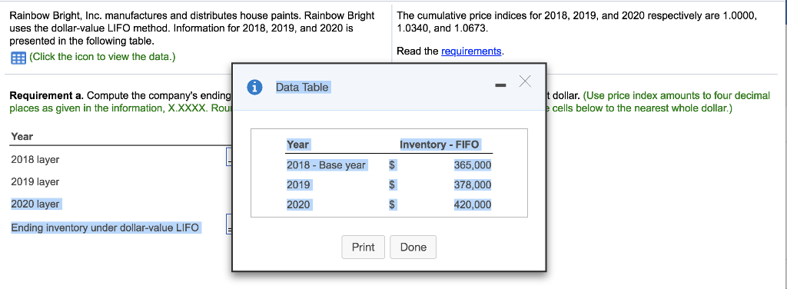The image size is (787, 289).
Task: Click the 2020 row label in data table
Action: [x=298, y=204]
